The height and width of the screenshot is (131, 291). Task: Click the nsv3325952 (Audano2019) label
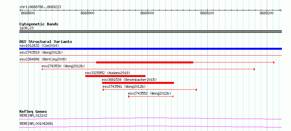click(108, 73)
